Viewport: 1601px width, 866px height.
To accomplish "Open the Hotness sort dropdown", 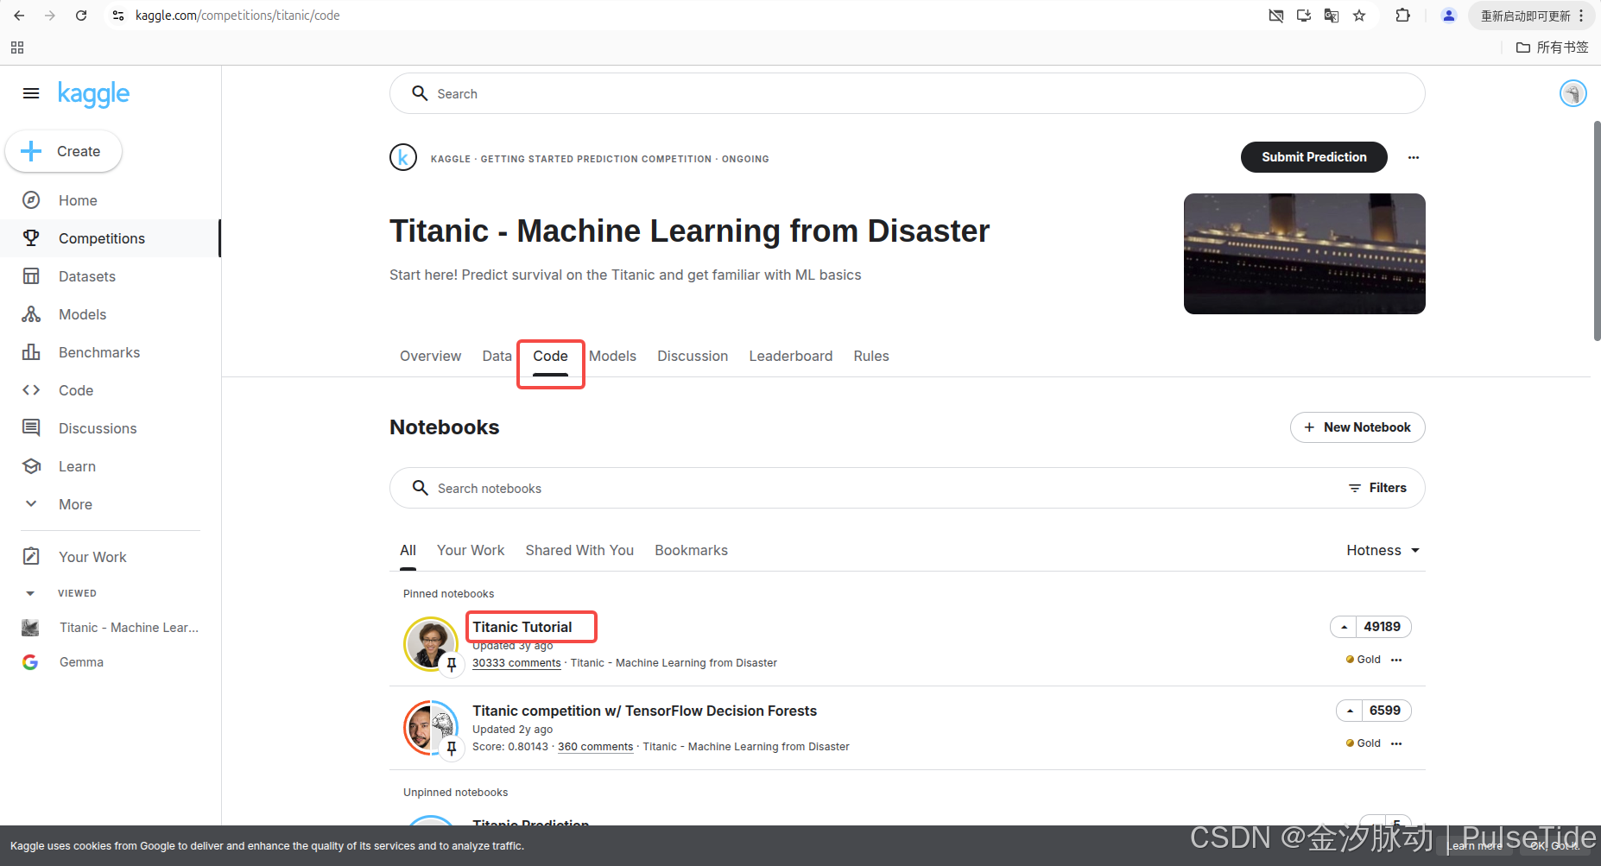I will [1383, 550].
